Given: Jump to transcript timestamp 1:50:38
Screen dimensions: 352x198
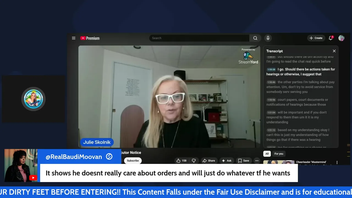Looking at the screenshot, I should tap(271, 70).
